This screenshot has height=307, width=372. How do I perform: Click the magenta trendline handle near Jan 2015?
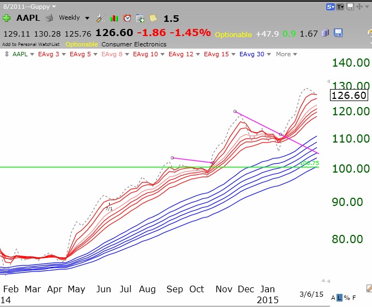point(280,134)
